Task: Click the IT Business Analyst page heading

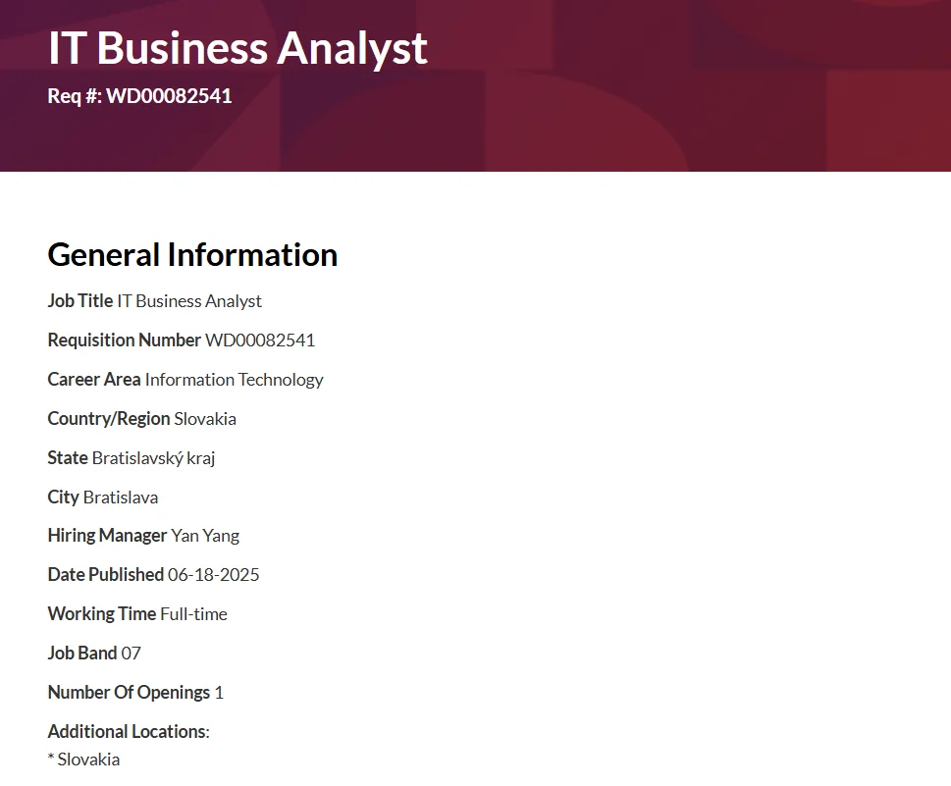Action: pos(238,48)
